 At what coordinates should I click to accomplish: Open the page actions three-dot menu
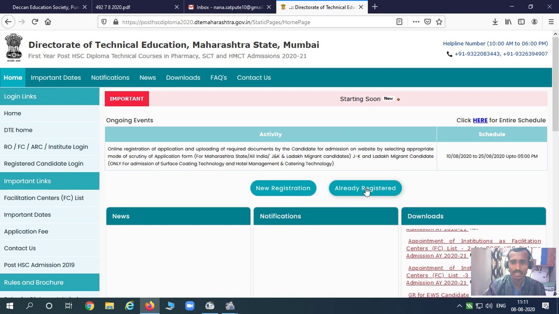(x=416, y=22)
